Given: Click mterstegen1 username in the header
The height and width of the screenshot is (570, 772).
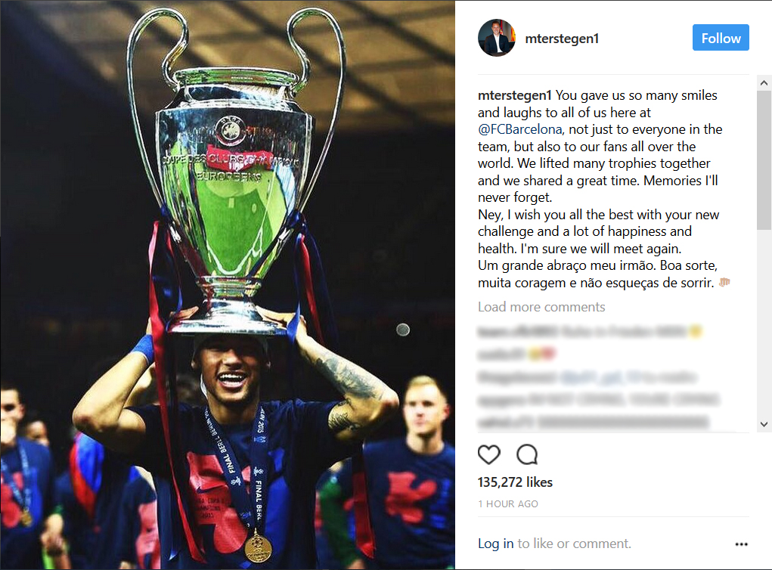Looking at the screenshot, I should tap(562, 39).
